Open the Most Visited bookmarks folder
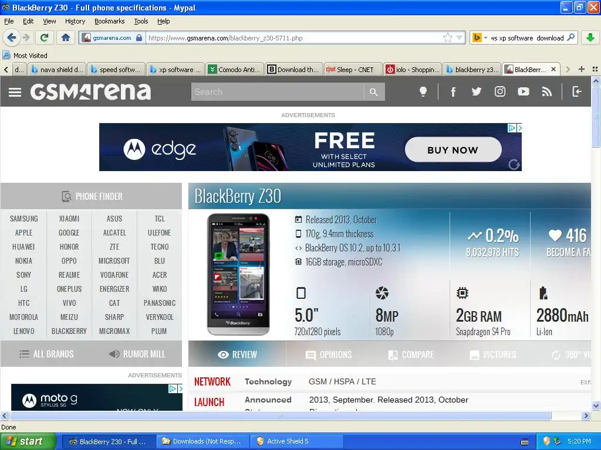This screenshot has height=450, width=601. click(x=25, y=56)
